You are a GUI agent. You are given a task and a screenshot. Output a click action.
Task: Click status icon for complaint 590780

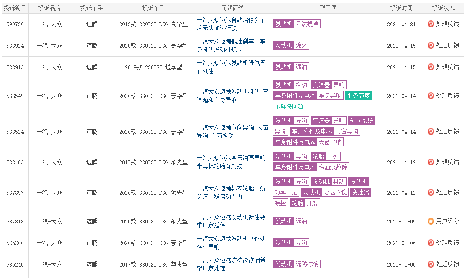431,24
